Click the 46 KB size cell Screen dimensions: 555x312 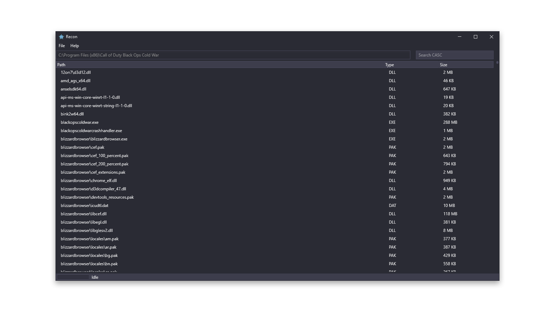tap(448, 81)
